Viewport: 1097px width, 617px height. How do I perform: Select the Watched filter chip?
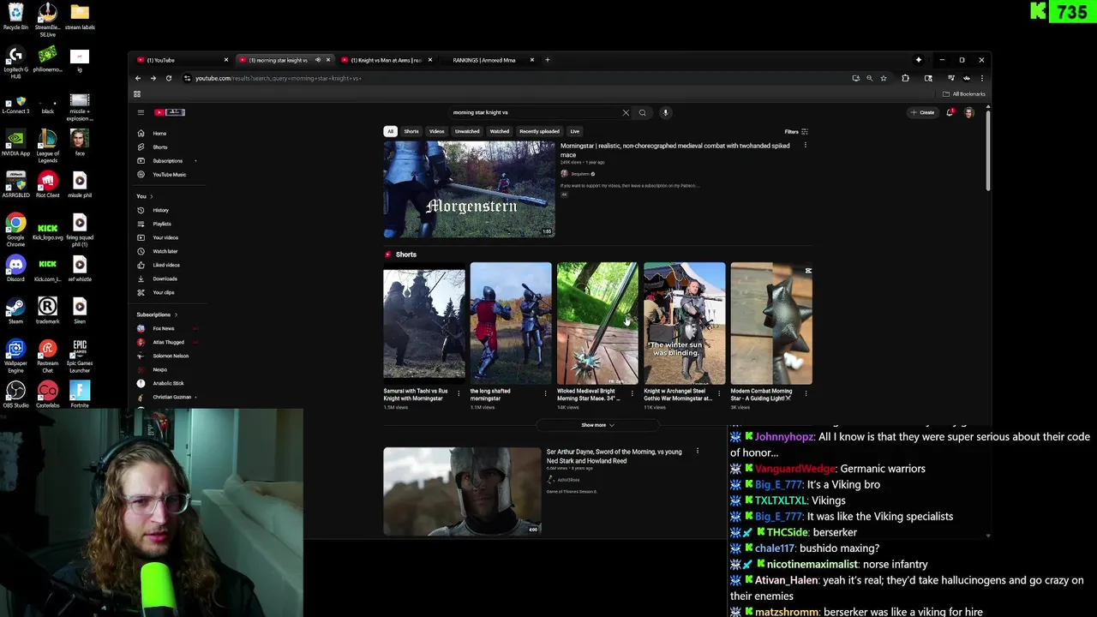(x=500, y=131)
